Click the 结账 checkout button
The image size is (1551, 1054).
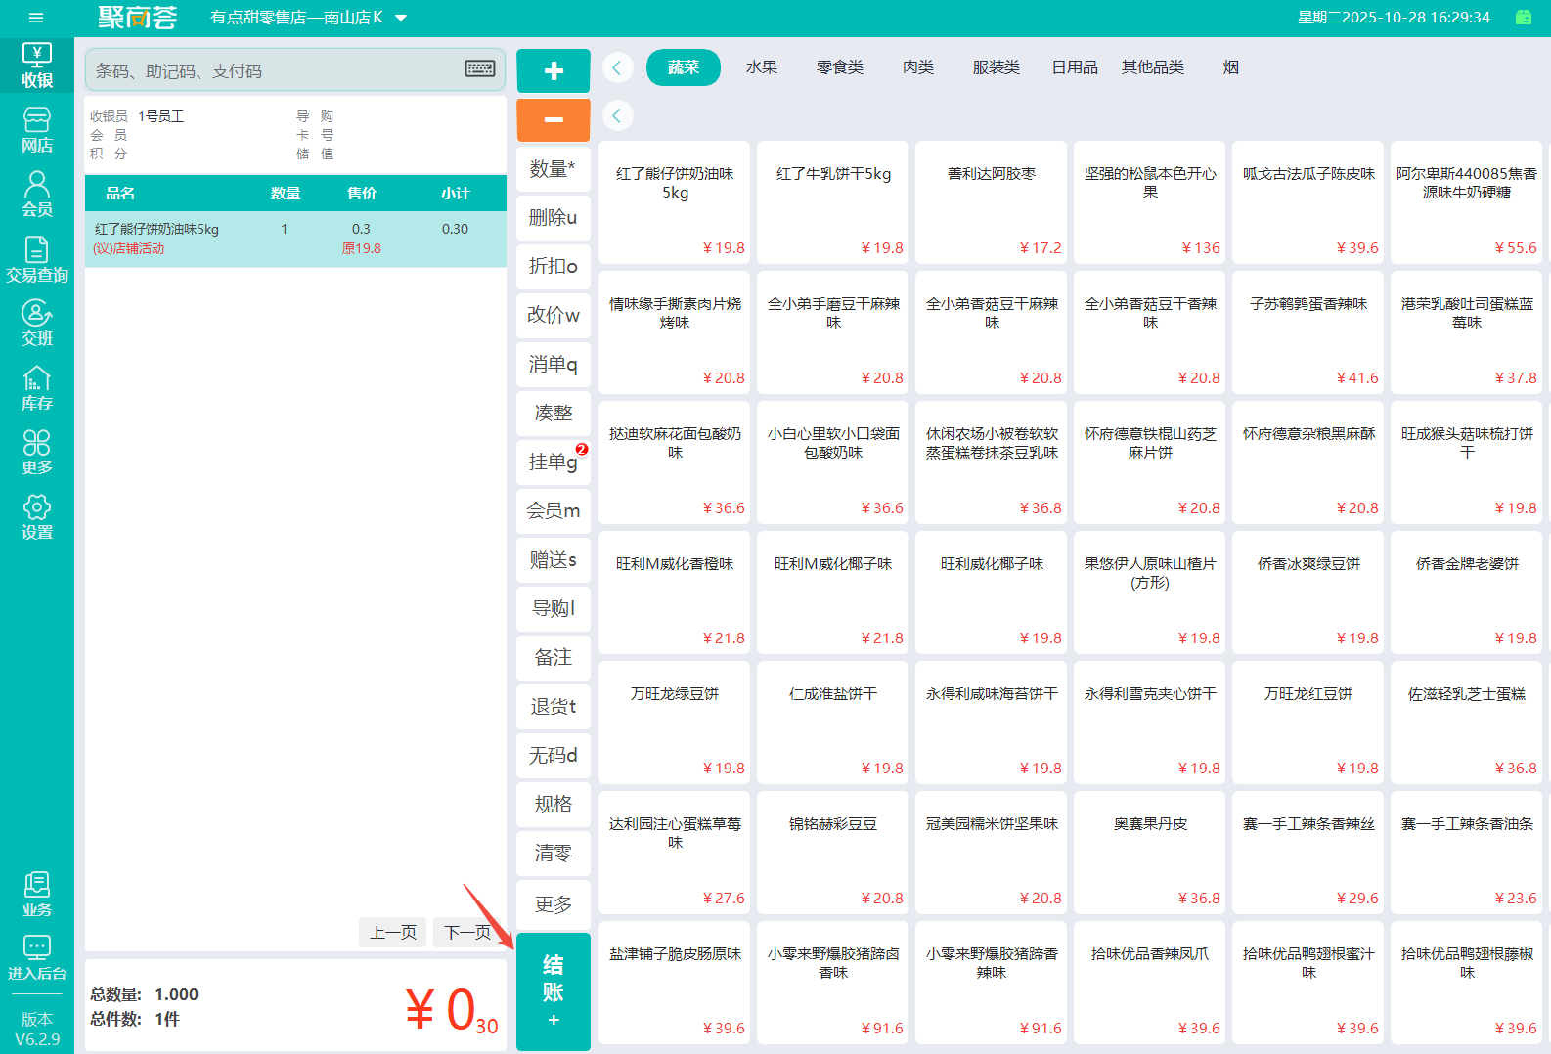point(554,991)
